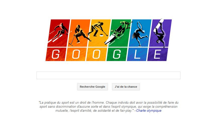
Task: Click the curling stone on the yellow panel
Action: coord(101,35)
